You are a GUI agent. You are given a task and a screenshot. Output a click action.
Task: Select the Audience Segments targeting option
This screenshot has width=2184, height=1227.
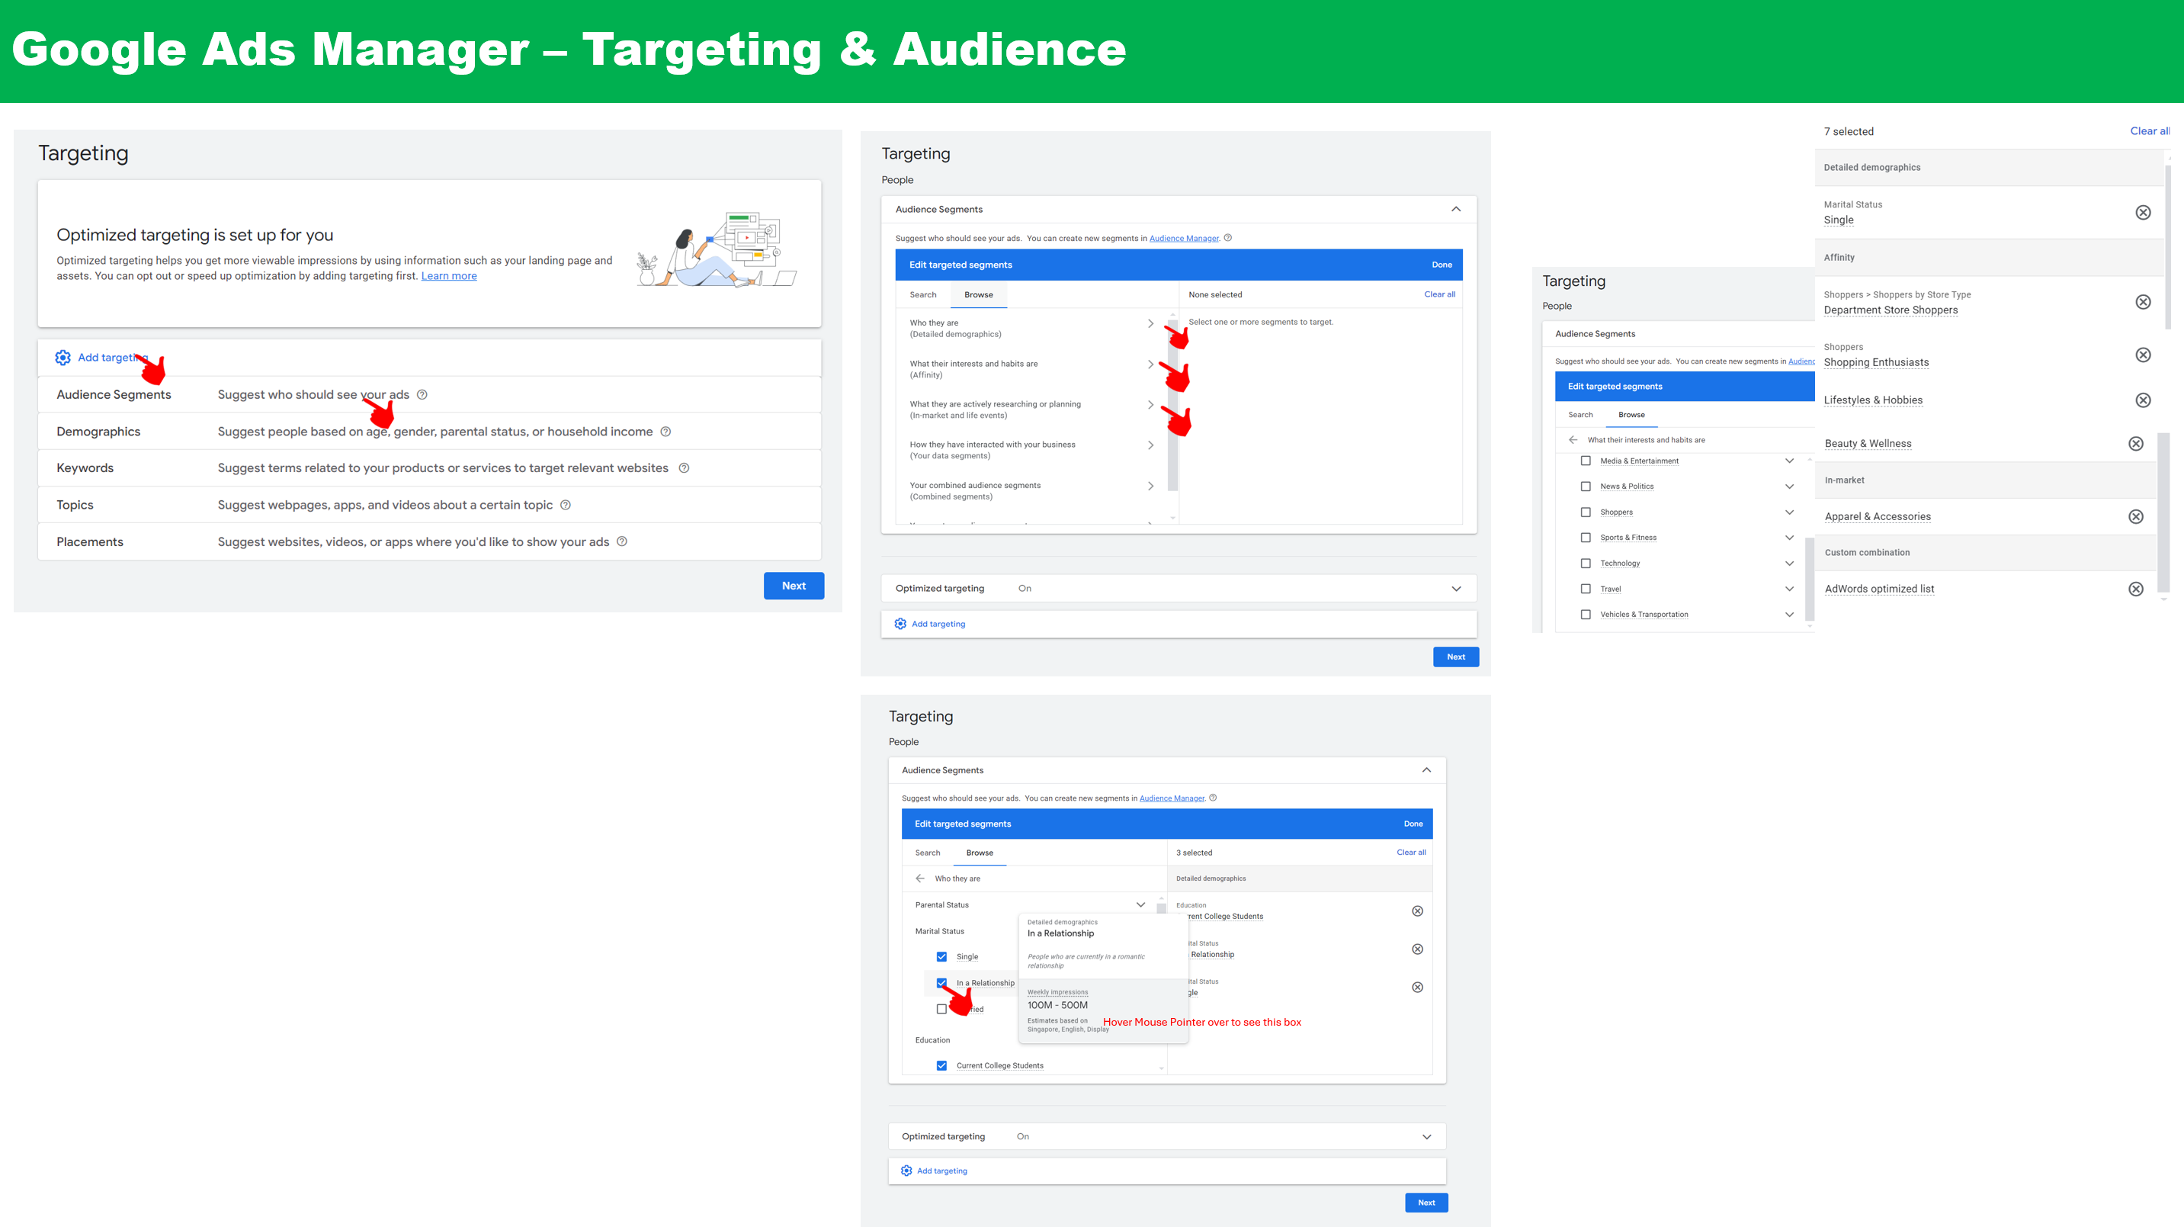114,394
